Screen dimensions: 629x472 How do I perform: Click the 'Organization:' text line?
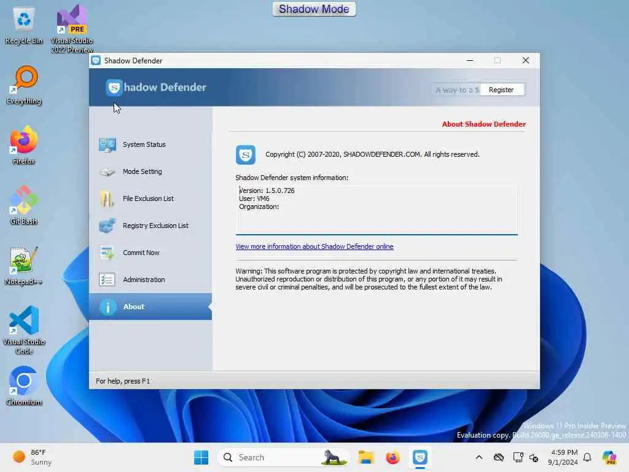click(259, 206)
